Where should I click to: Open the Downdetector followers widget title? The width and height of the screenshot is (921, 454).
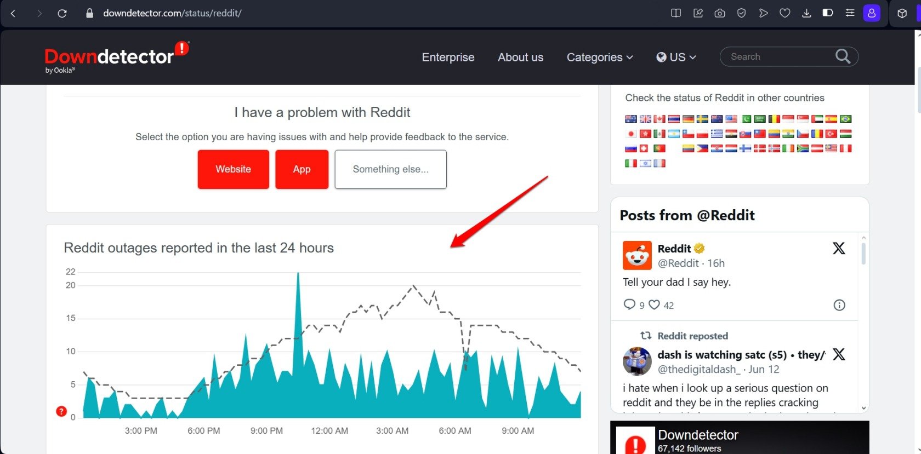(x=698, y=435)
